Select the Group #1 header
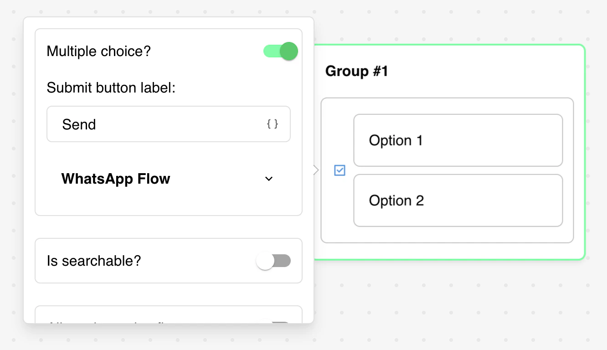This screenshot has height=350, width=607. 356,71
